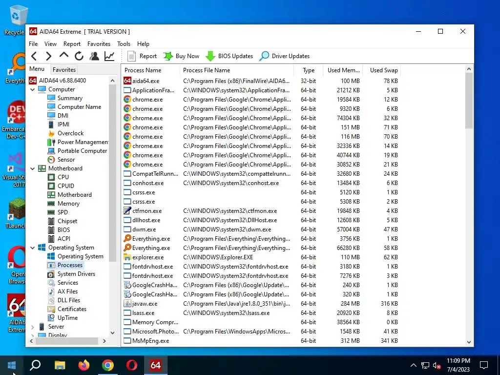The height and width of the screenshot is (375, 500).
Task: Select the Memory tree item
Action: 63,204
